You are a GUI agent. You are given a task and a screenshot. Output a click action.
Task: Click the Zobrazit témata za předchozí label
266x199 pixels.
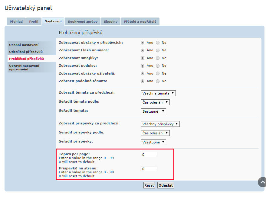coord(87,92)
